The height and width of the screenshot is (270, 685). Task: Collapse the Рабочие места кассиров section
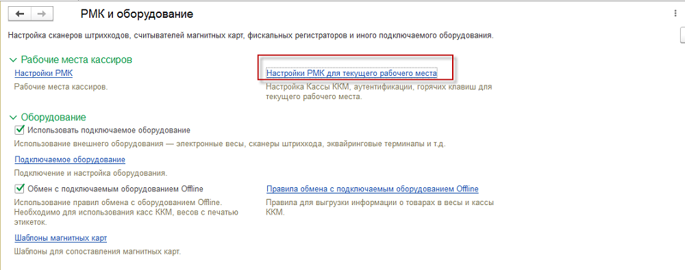13,59
